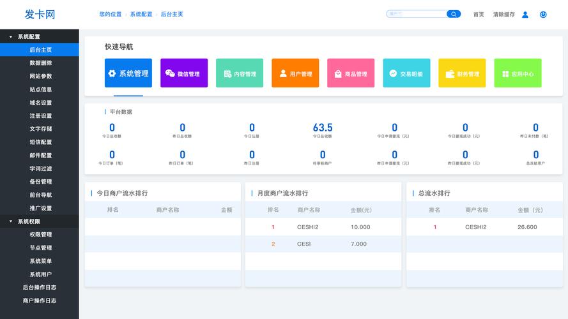Click 金额(元) header in 月度商户流水排行

point(361,210)
